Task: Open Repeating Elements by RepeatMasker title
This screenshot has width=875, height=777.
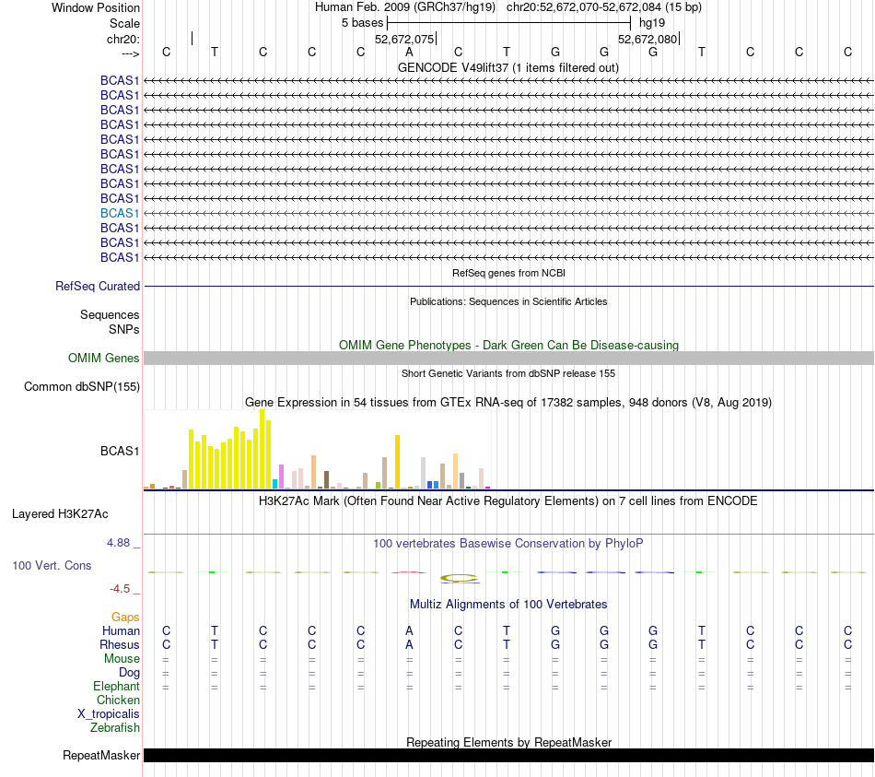Action: click(x=508, y=742)
